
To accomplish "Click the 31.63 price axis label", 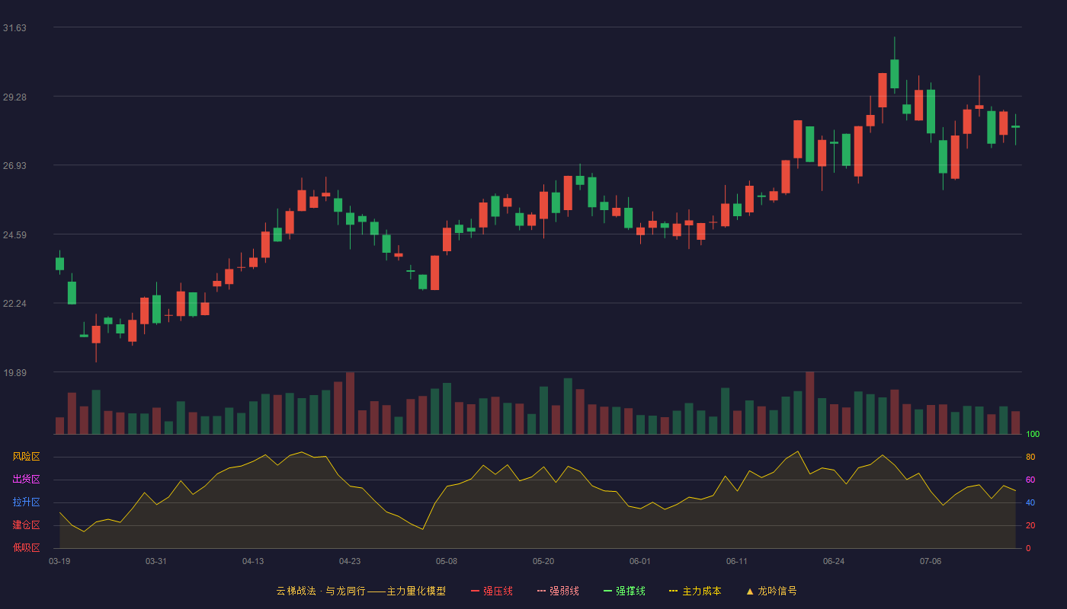I will pyautogui.click(x=14, y=28).
